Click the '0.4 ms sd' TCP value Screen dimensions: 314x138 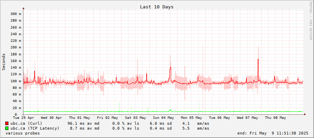coord(161,128)
